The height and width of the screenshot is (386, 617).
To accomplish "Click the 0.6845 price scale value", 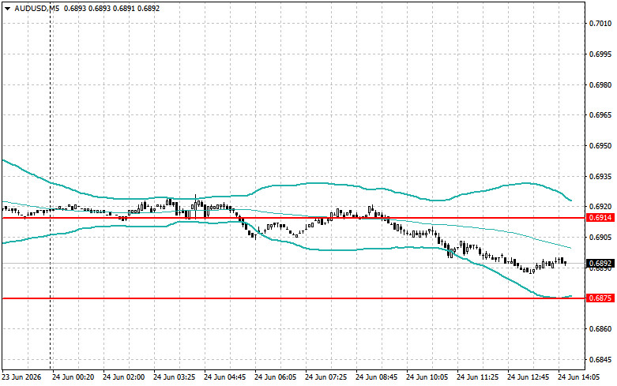I will pos(600,360).
